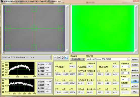
Task: Increase 分区宽 with its up arrow
Action: 129,72
